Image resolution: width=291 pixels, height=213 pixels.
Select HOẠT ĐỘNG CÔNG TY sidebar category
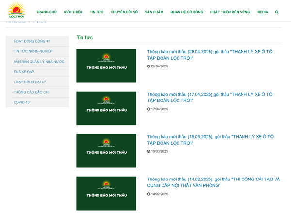click(32, 41)
